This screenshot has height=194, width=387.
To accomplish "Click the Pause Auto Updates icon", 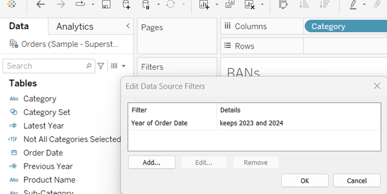I will [x=146, y=5].
